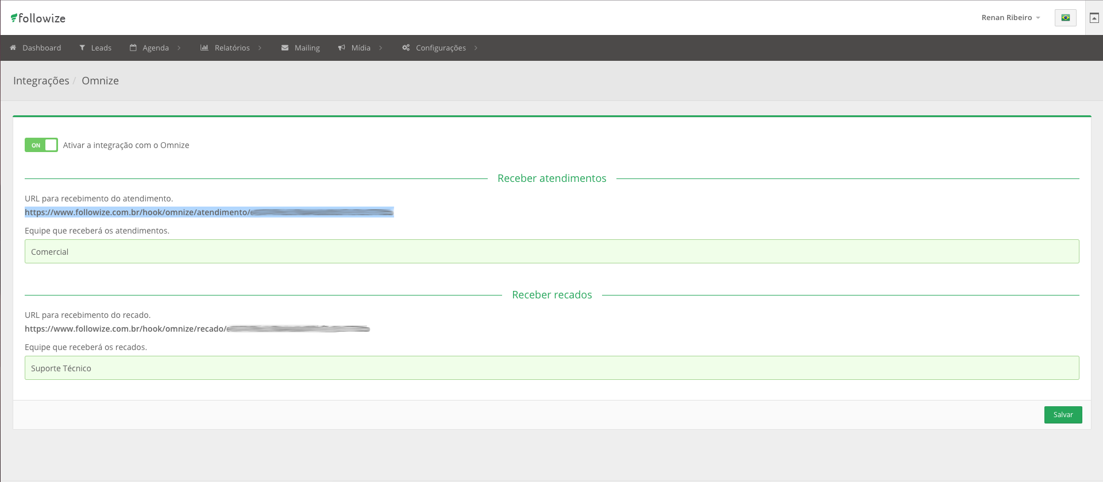Click the collapse panel icon at top right
The width and height of the screenshot is (1103, 482).
pyautogui.click(x=1094, y=18)
